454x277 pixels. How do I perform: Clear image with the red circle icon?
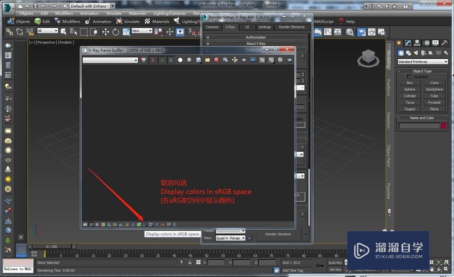click(x=216, y=60)
